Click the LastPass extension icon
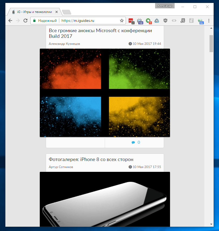The image size is (219, 231). 131,21
